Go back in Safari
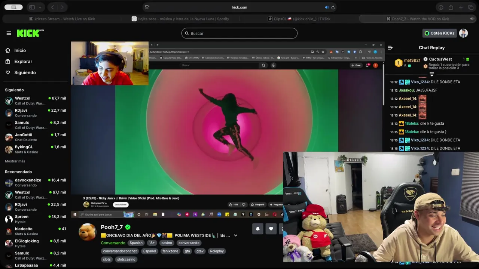The height and width of the screenshot is (269, 479). click(x=52, y=7)
